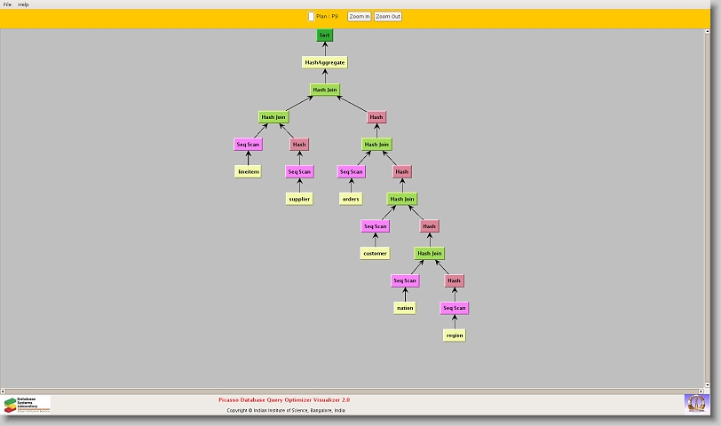
Task: Select the Hash node above supplier's Seq Scan
Action: tap(299, 144)
